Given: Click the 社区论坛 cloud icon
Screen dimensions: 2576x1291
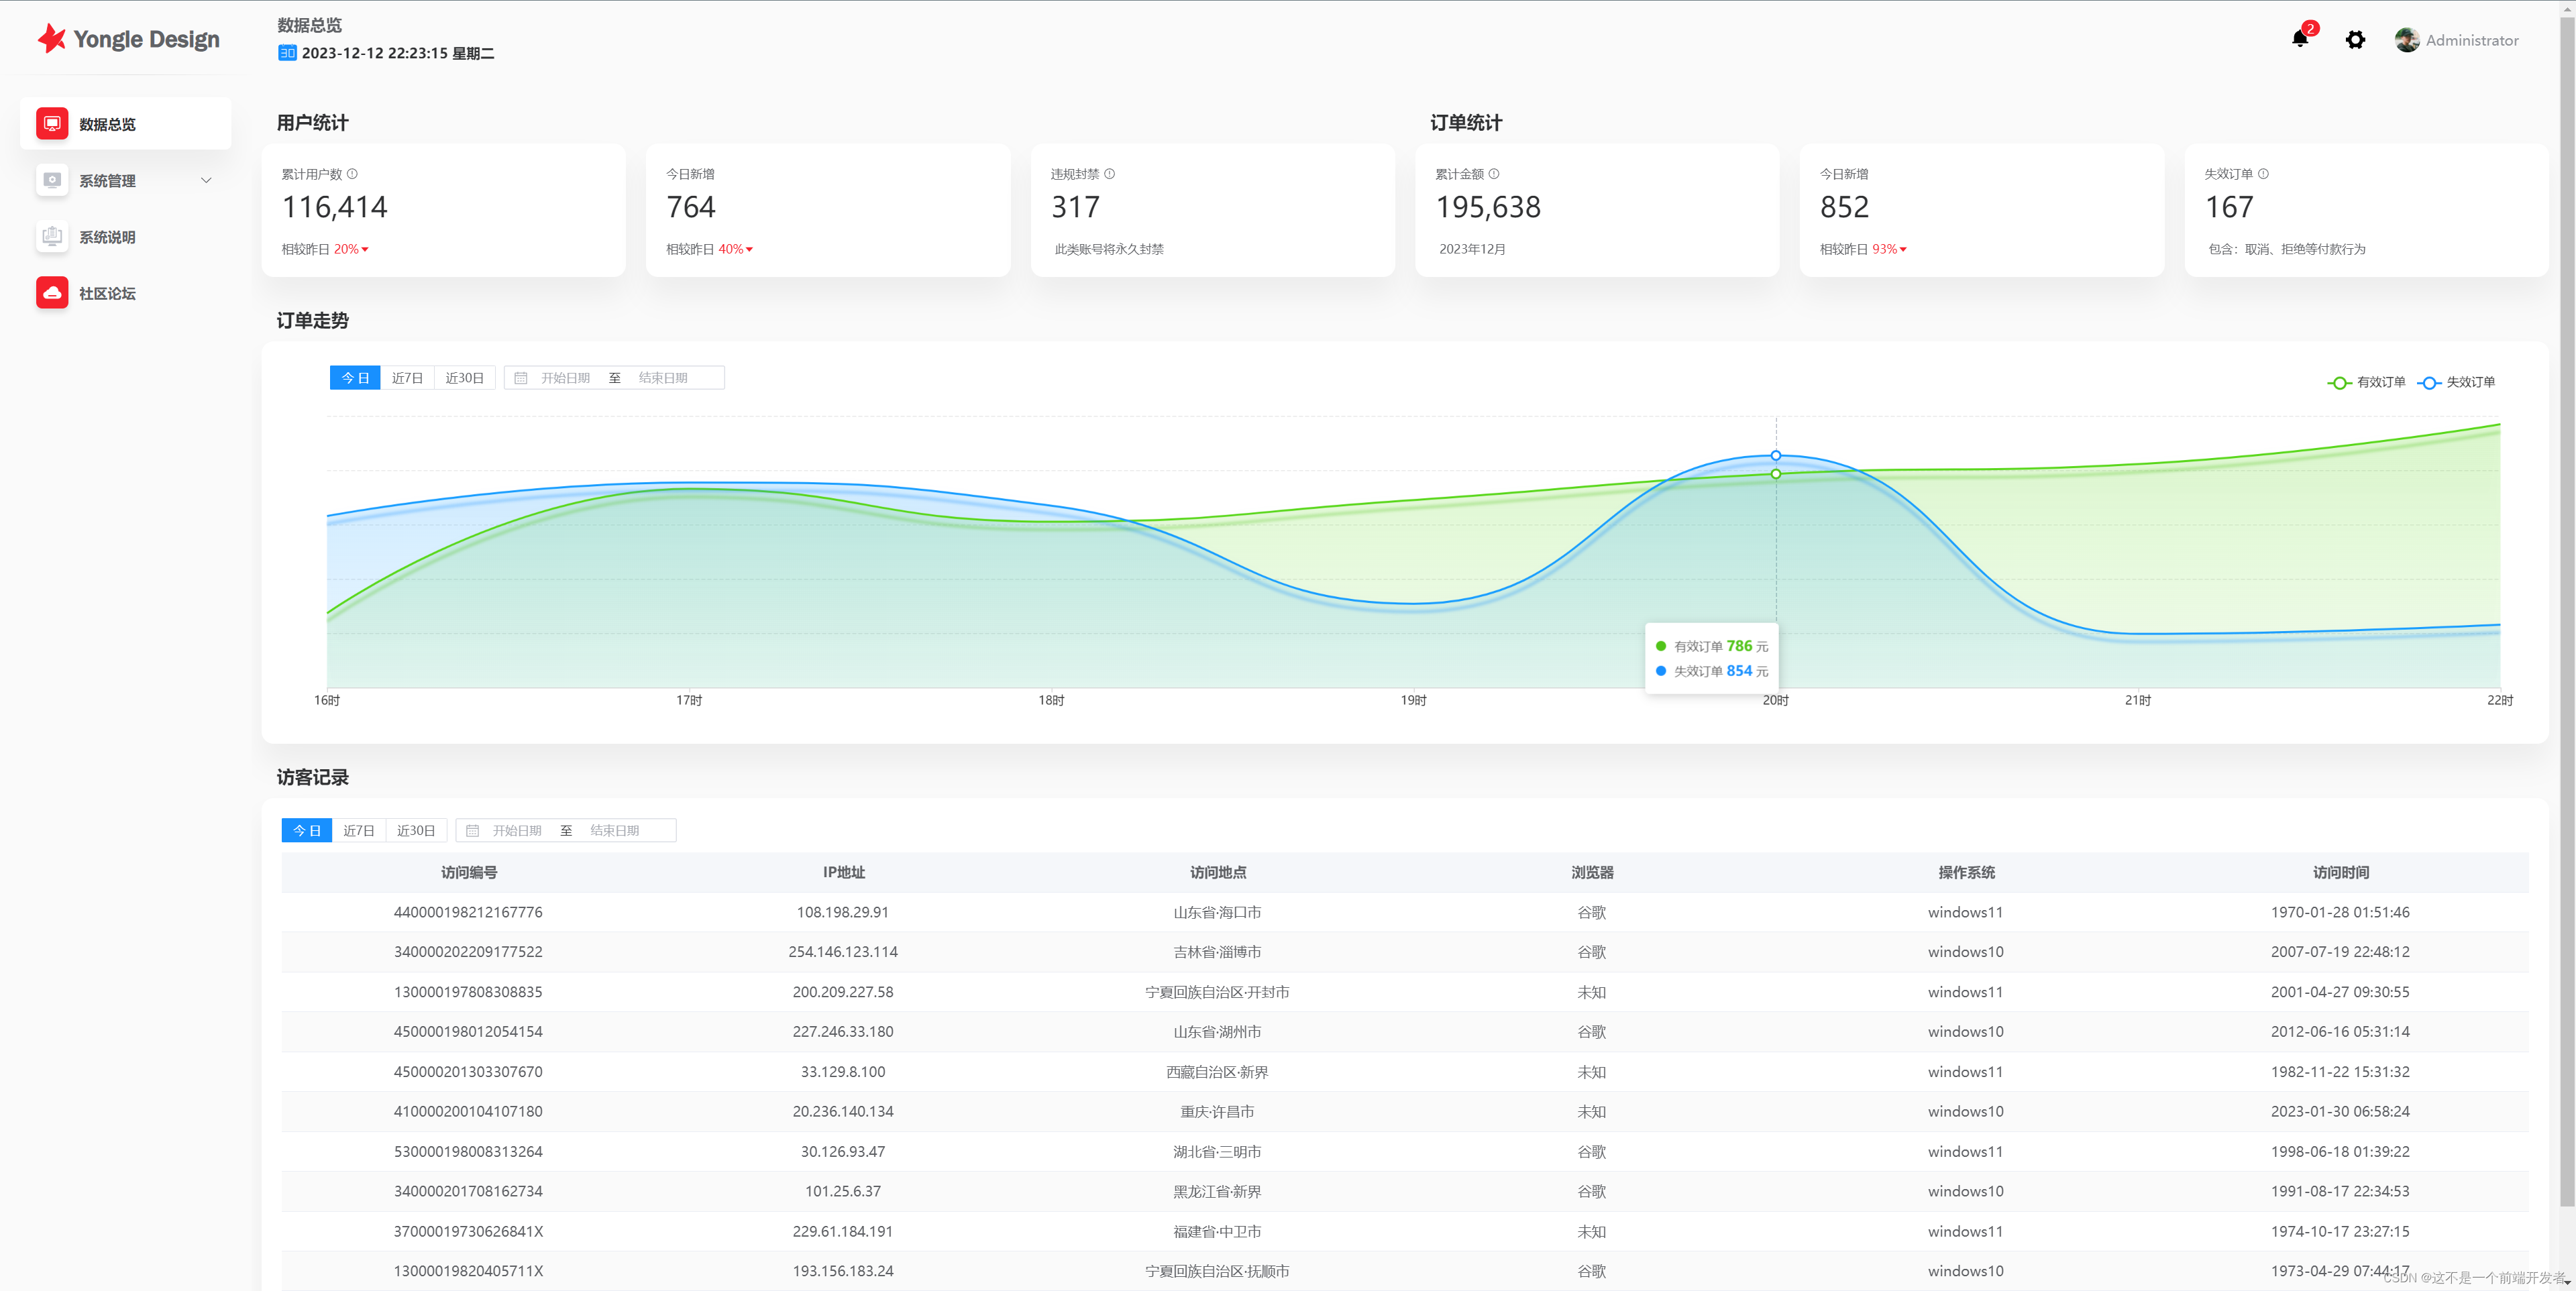Looking at the screenshot, I should (x=52, y=293).
